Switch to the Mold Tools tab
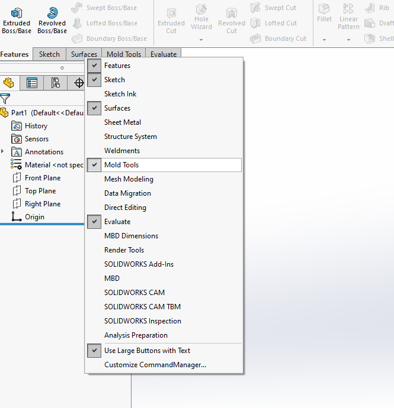 click(x=124, y=54)
